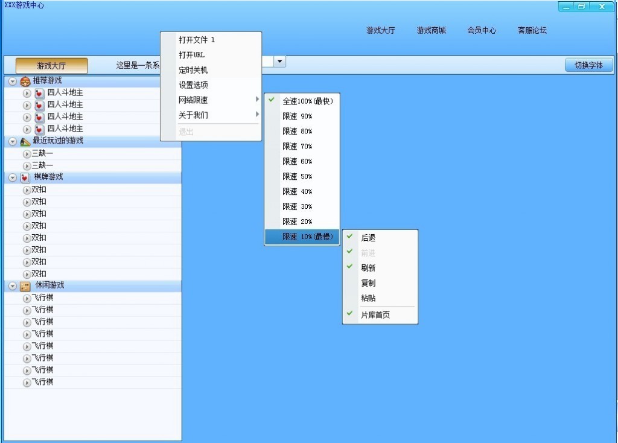Click the play arrow icon beside 三缺一
Viewport: 618px width, 443px height.
pyautogui.click(x=27, y=153)
